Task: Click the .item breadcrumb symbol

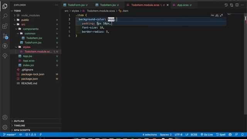Action: click(x=123, y=11)
